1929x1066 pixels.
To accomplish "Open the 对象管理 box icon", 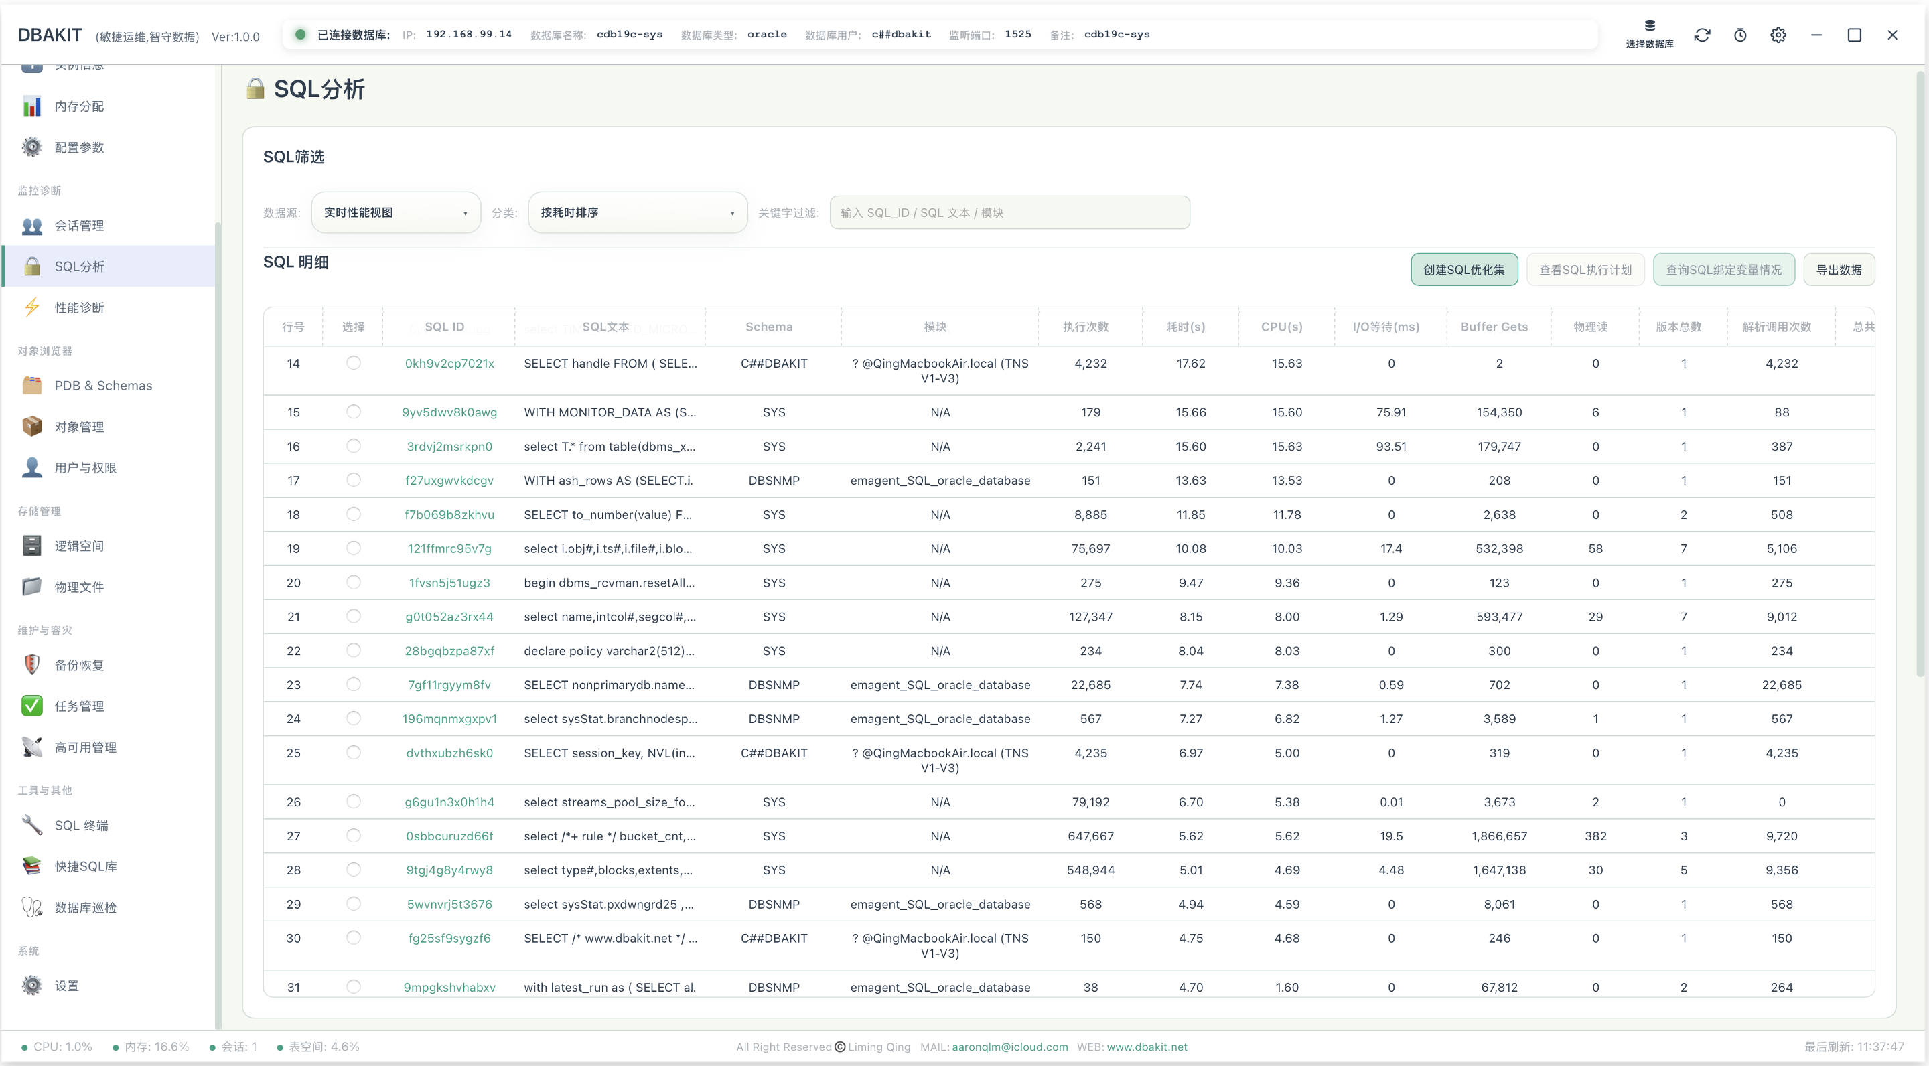I will point(31,427).
